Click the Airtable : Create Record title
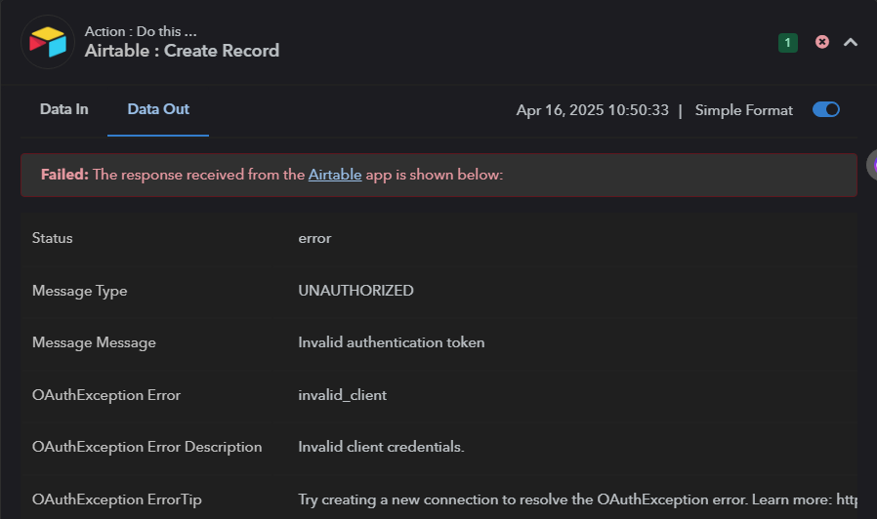Viewport: 877px width, 519px height. click(x=182, y=51)
